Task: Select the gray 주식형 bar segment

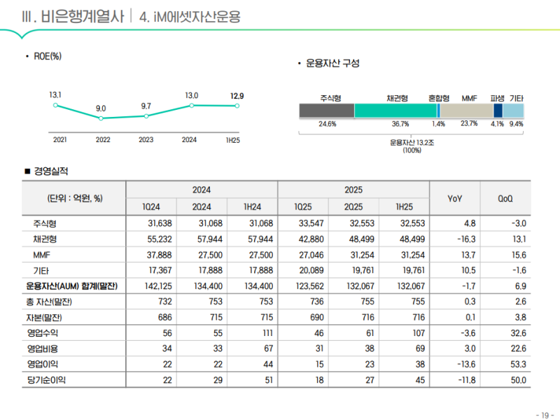Action: tap(326, 111)
